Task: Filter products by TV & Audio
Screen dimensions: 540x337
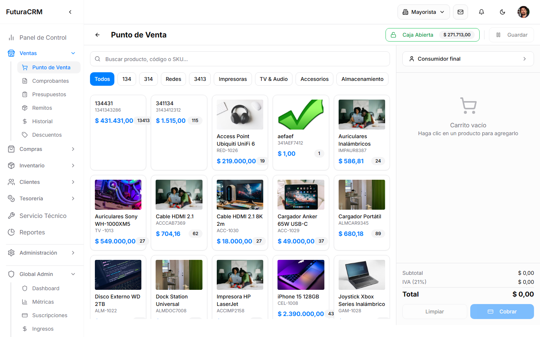Action: click(x=274, y=79)
